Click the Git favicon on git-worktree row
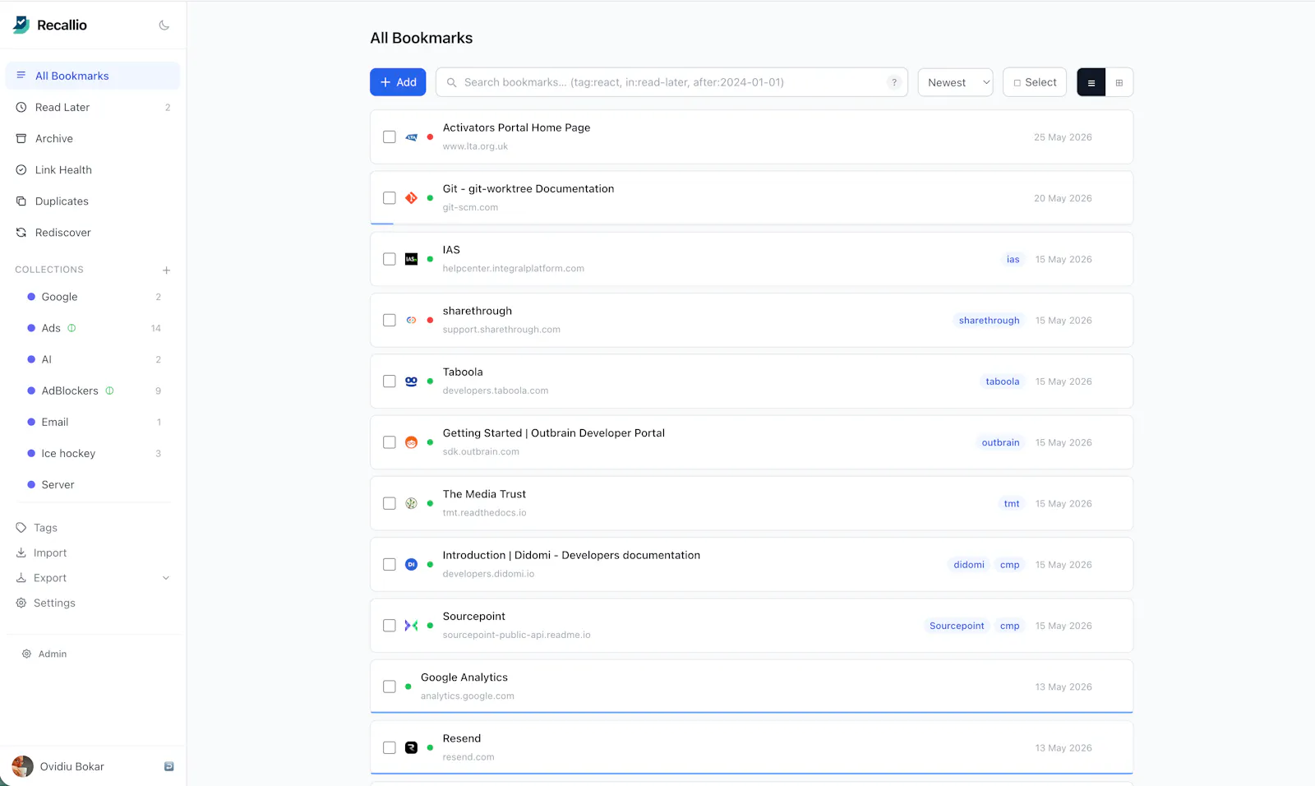Viewport: 1315px width, 786px height. point(412,198)
